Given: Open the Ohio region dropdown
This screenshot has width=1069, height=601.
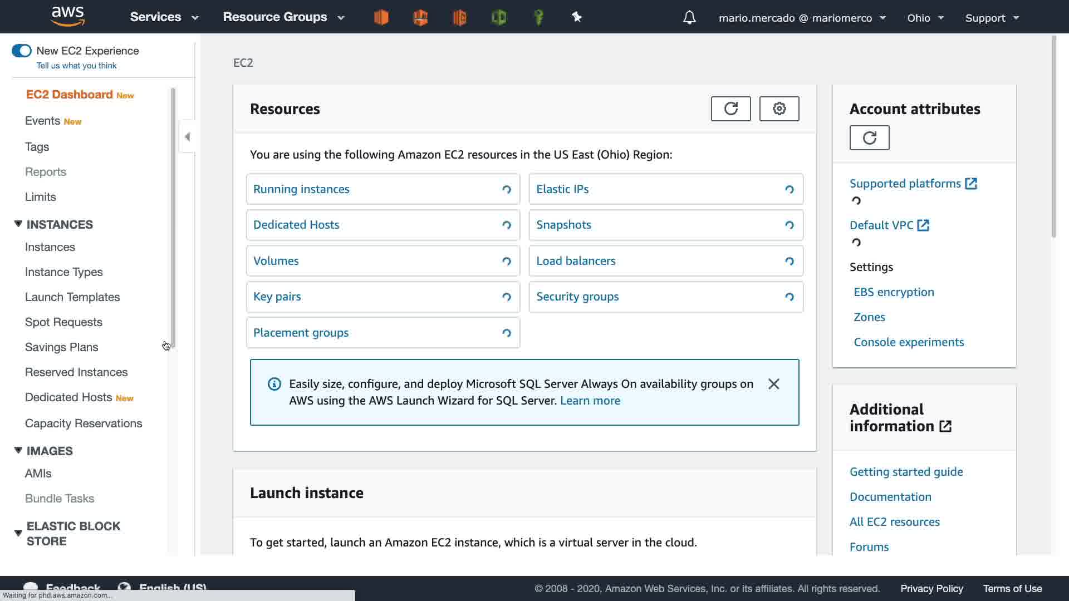Looking at the screenshot, I should (x=925, y=18).
